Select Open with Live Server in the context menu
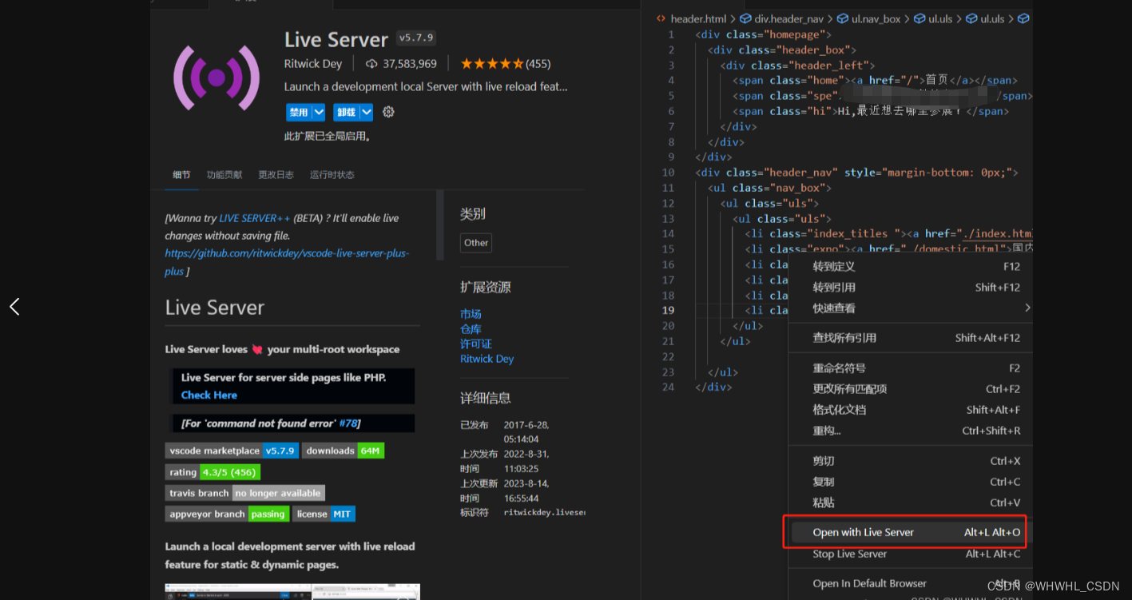Image resolution: width=1132 pixels, height=600 pixels. click(863, 531)
